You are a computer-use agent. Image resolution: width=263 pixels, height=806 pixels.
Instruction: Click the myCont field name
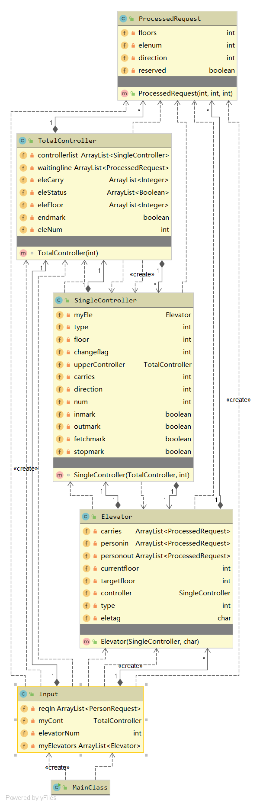51,721
